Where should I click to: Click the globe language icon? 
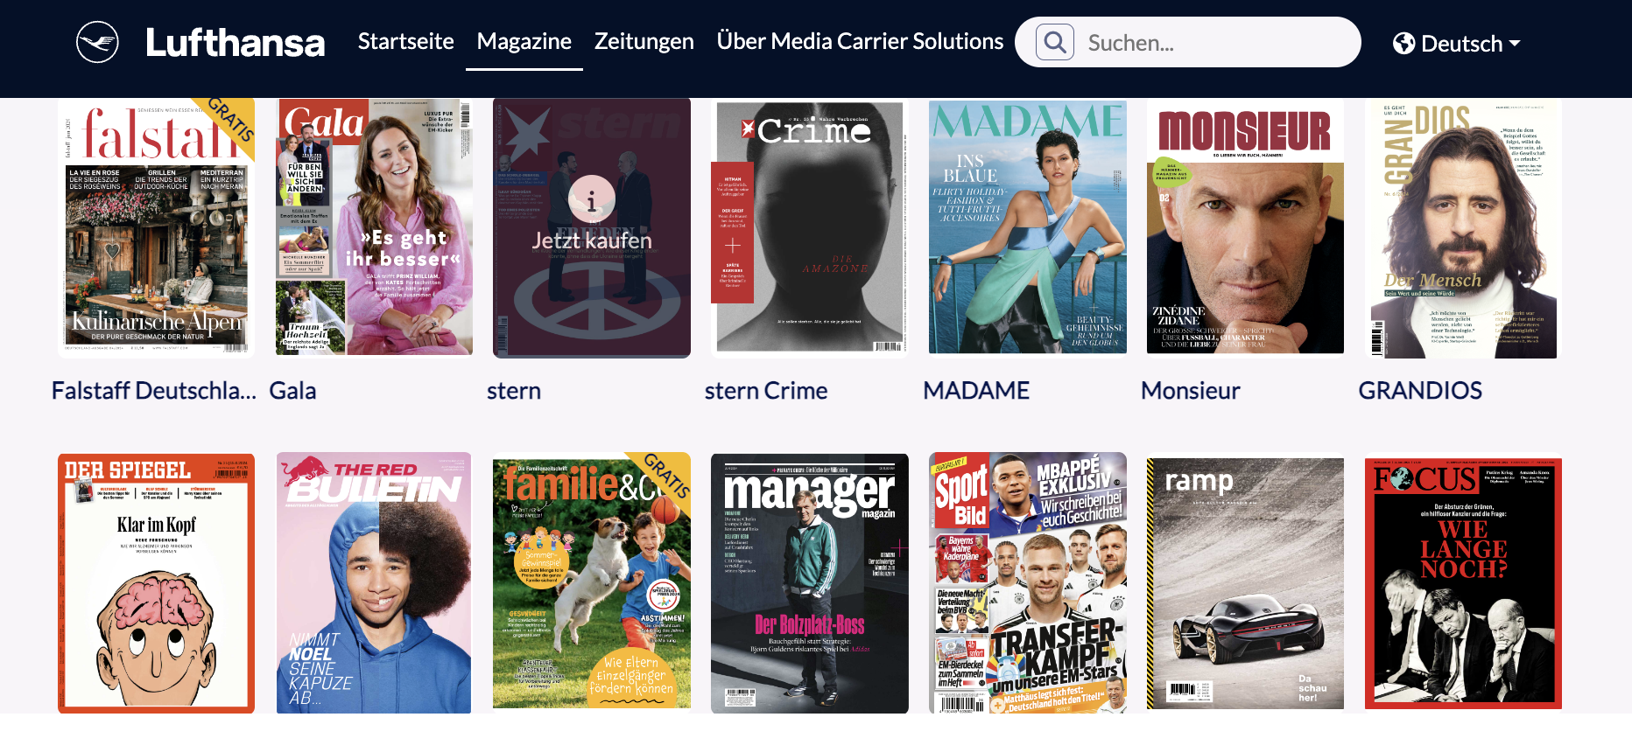(1403, 43)
